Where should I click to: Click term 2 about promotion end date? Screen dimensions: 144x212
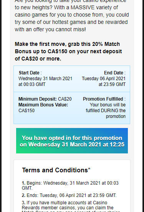pos(69,195)
